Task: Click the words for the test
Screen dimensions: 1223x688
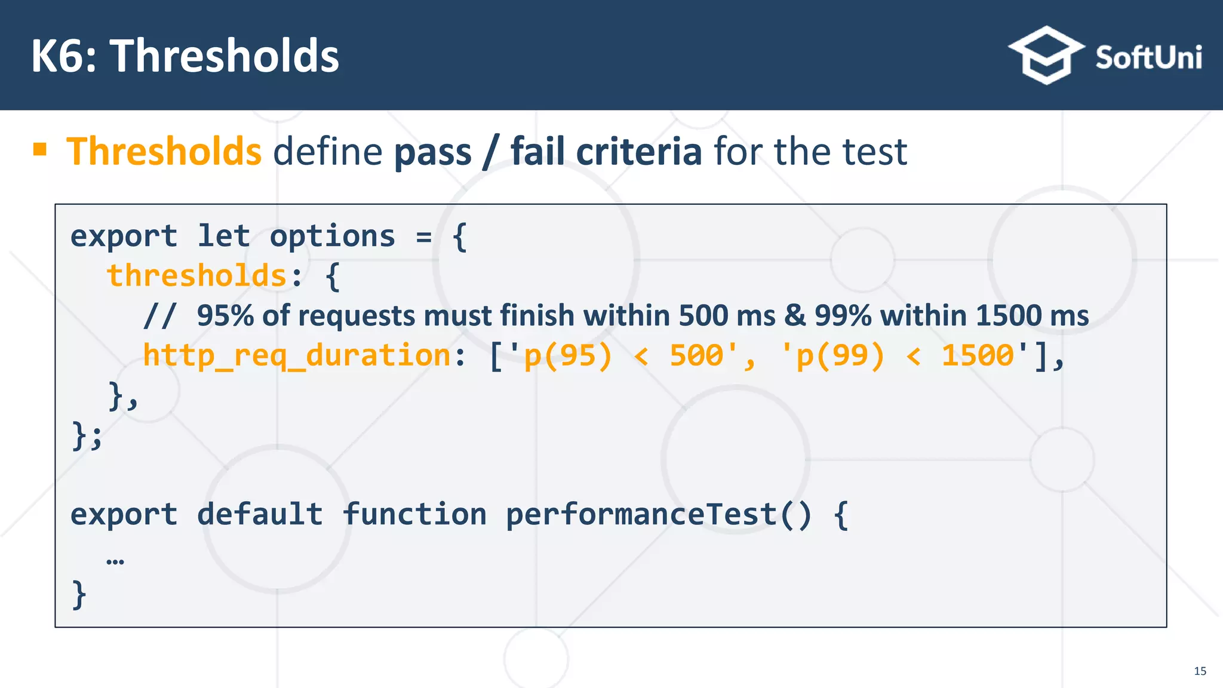Action: coord(811,151)
